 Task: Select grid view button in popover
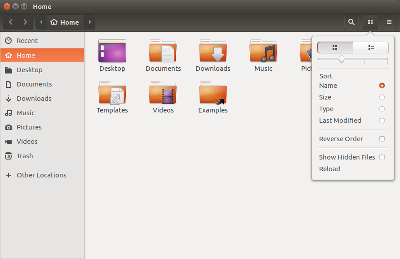[335, 47]
